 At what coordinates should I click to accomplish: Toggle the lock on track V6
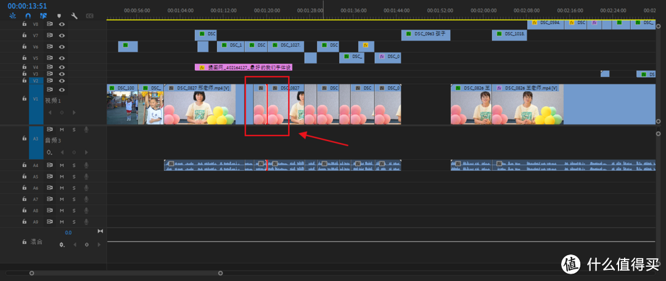pyautogui.click(x=24, y=47)
